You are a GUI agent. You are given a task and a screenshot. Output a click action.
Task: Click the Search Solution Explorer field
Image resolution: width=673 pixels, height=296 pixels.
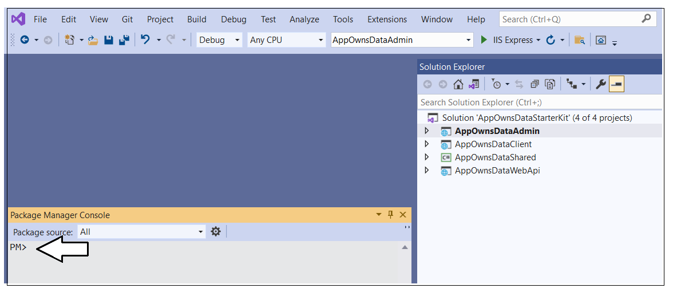click(x=540, y=102)
